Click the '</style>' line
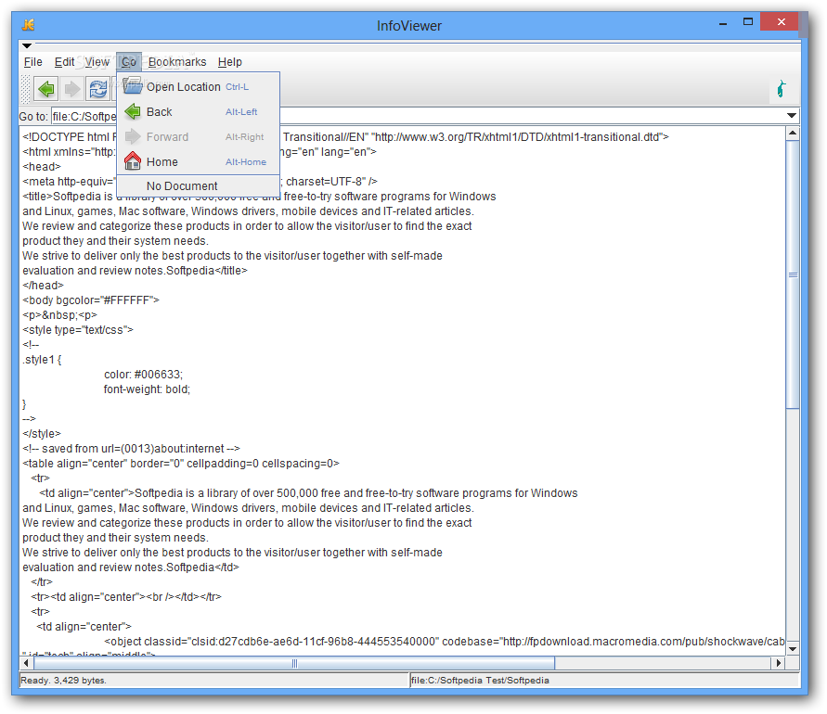The image size is (827, 714). point(42,434)
